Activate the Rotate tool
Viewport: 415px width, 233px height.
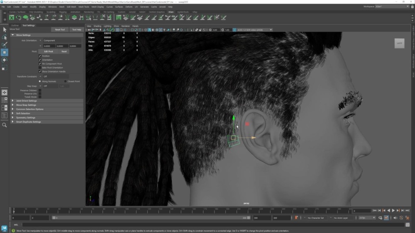click(5, 60)
